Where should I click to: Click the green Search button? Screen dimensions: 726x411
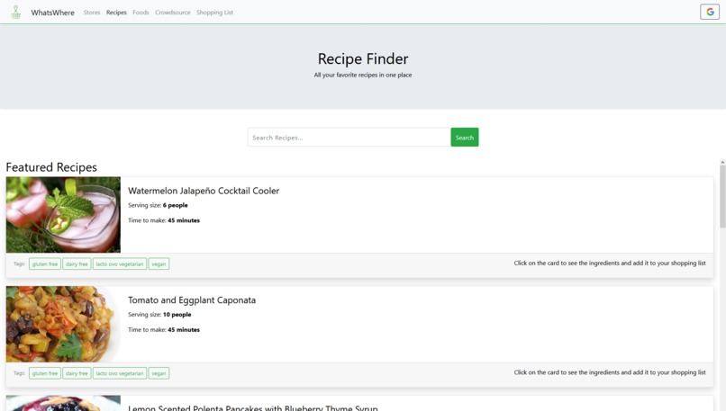pyautogui.click(x=465, y=138)
